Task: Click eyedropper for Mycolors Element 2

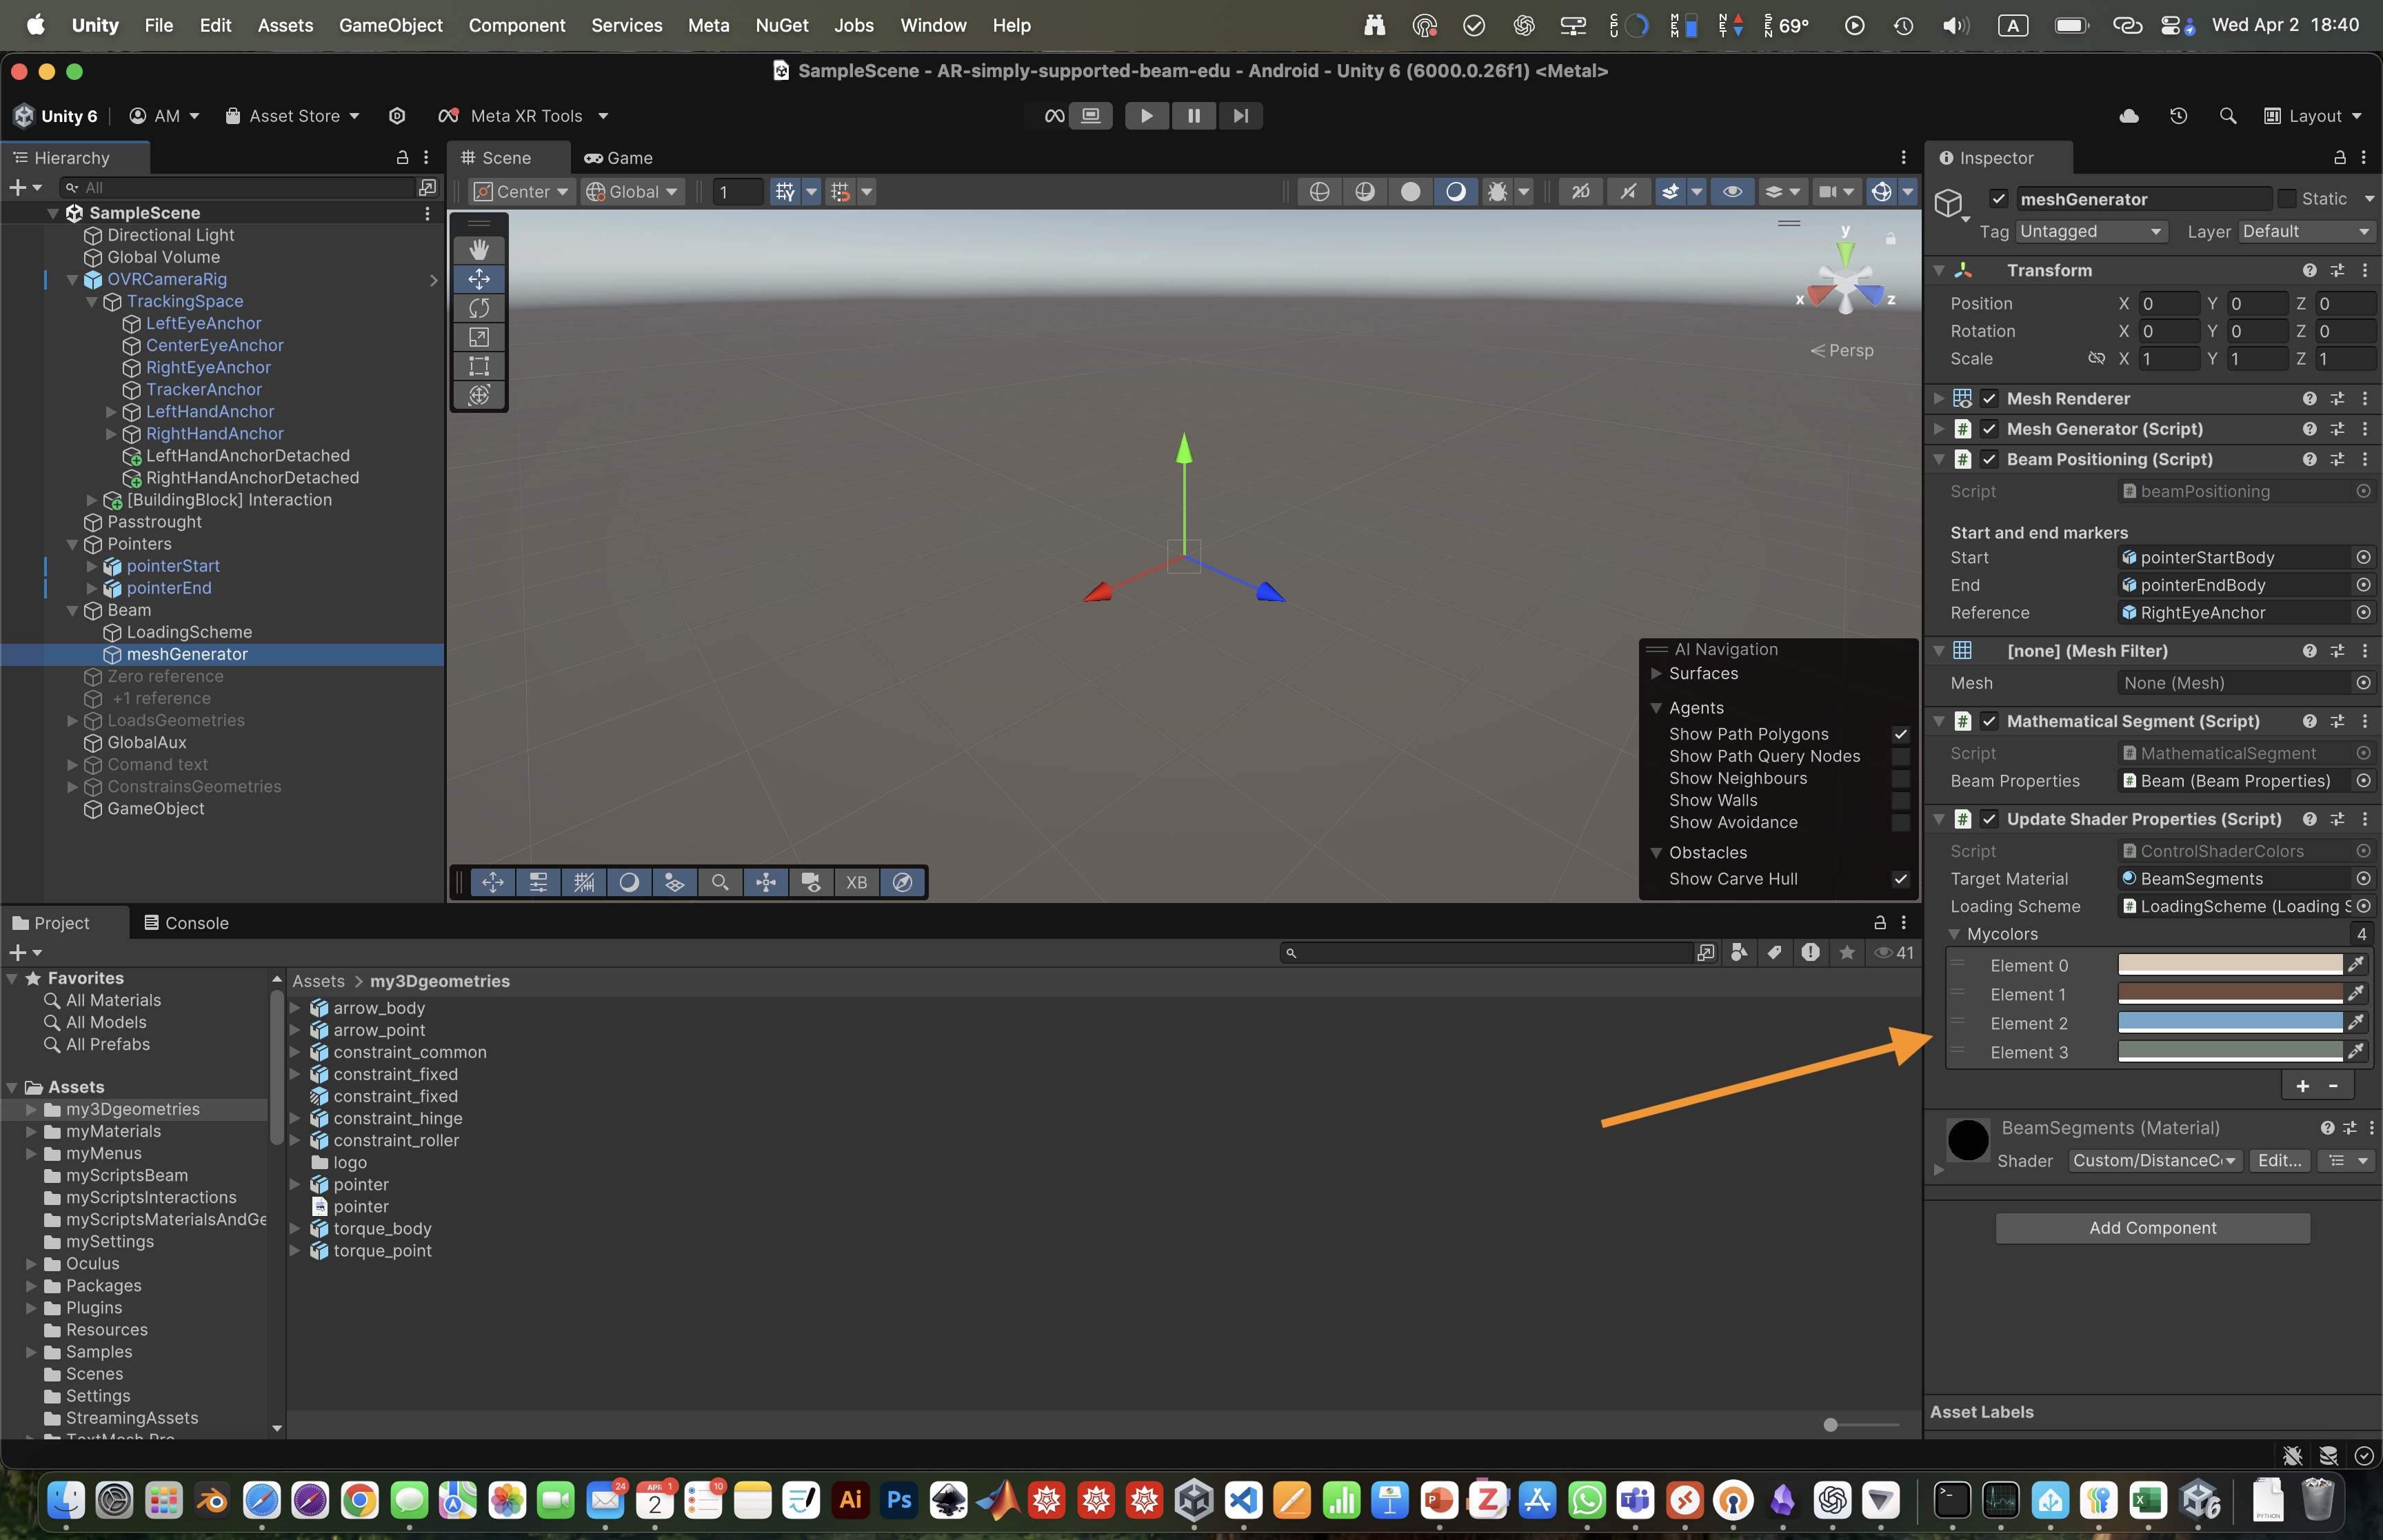Action: click(2356, 1023)
